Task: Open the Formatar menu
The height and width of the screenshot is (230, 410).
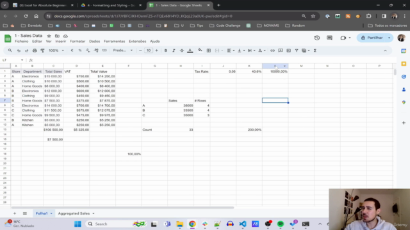Action: (x=78, y=41)
